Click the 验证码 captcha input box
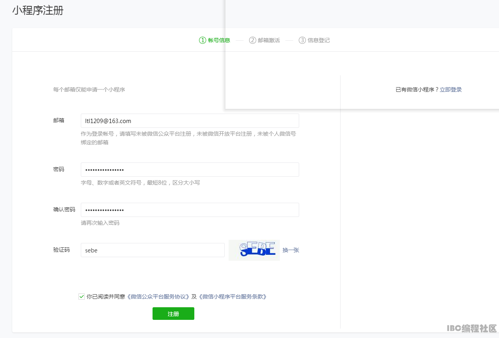Screen dimensions: 499x338 click(x=153, y=250)
